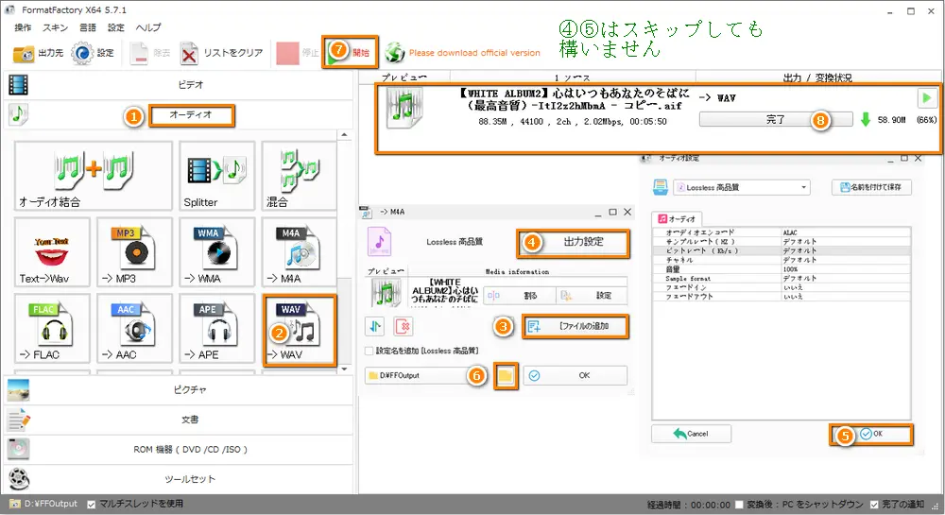The image size is (945, 515).
Task: Select the ビットレート (Kb/s) row
Action: [782, 250]
